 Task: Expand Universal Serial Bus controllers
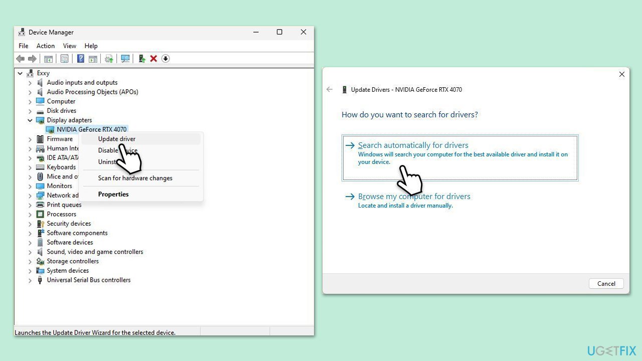(30, 280)
